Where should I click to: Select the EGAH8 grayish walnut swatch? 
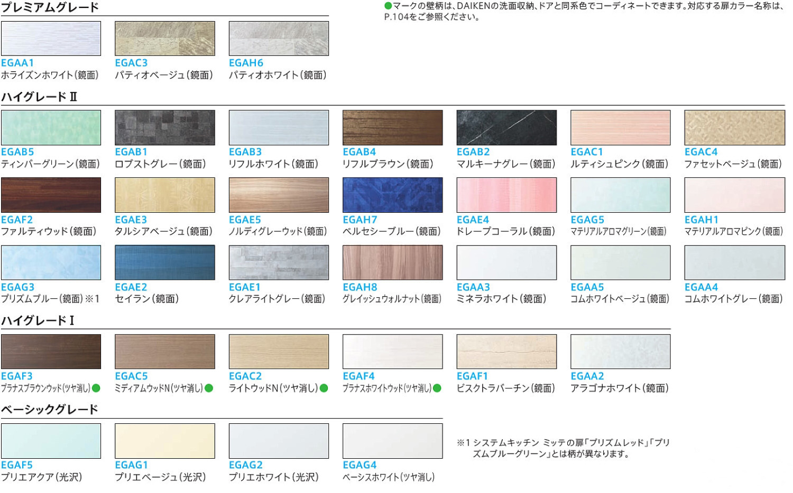point(393,263)
